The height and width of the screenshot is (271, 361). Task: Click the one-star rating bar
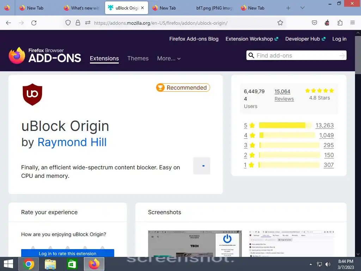pos(289,165)
